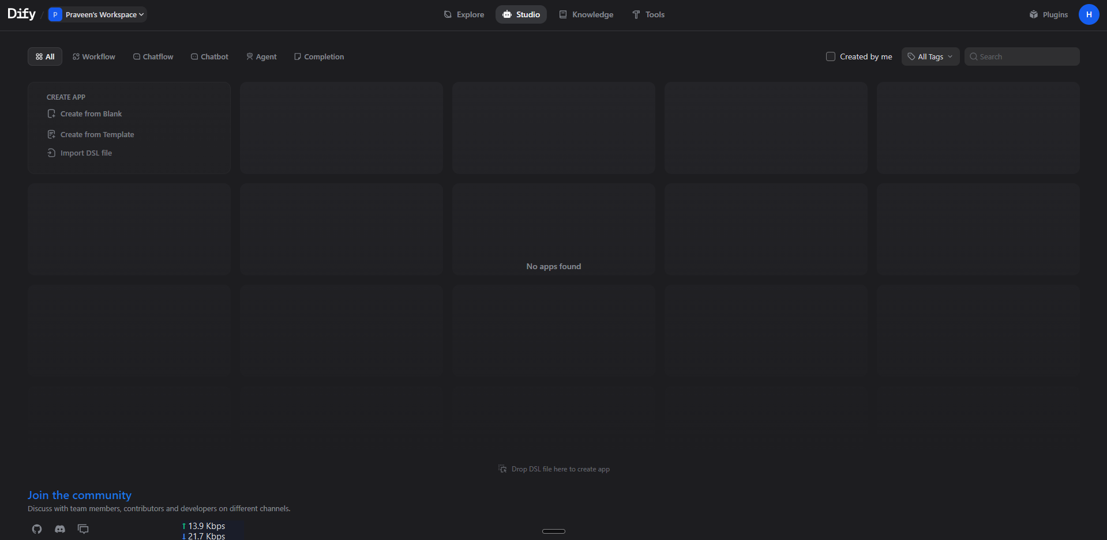1107x540 pixels.
Task: Open the Explore section icon
Action: 447,14
